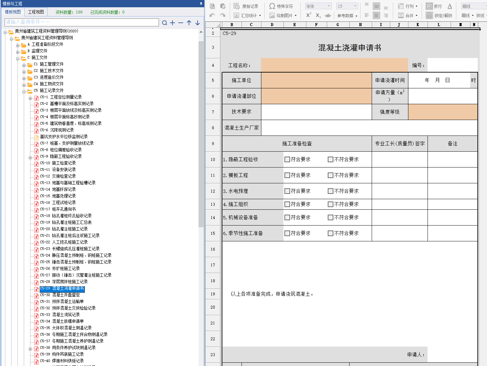Check 符合要求 for 季节性施工准备
Image resolution: width=487 pixels, height=366 pixels.
[287, 233]
